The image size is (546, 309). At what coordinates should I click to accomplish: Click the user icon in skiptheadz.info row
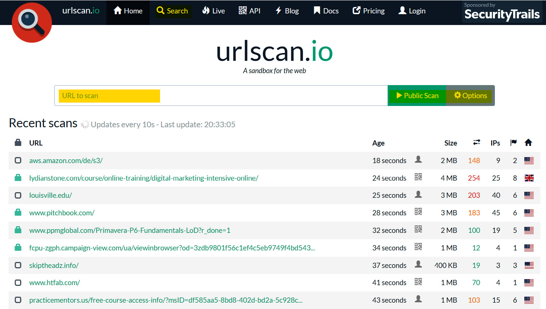coord(418,264)
